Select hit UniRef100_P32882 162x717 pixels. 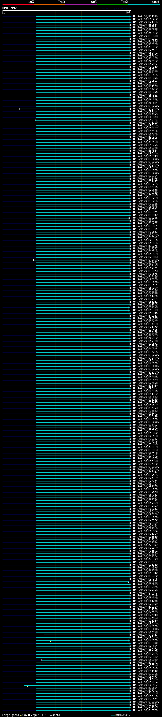click(145, 411)
